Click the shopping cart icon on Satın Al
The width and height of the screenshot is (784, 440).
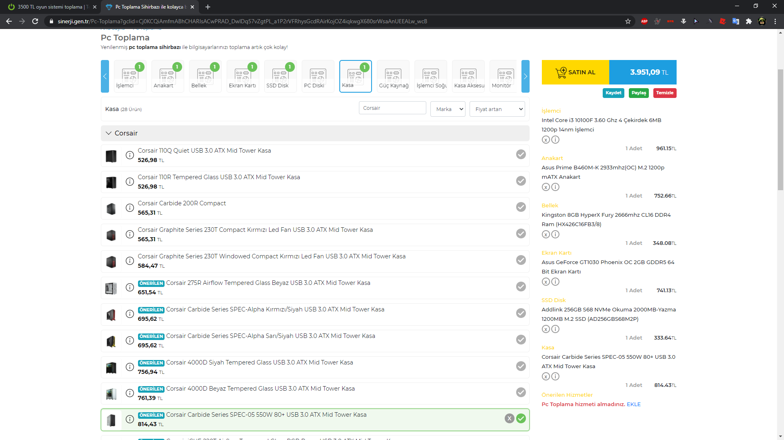[x=561, y=72]
